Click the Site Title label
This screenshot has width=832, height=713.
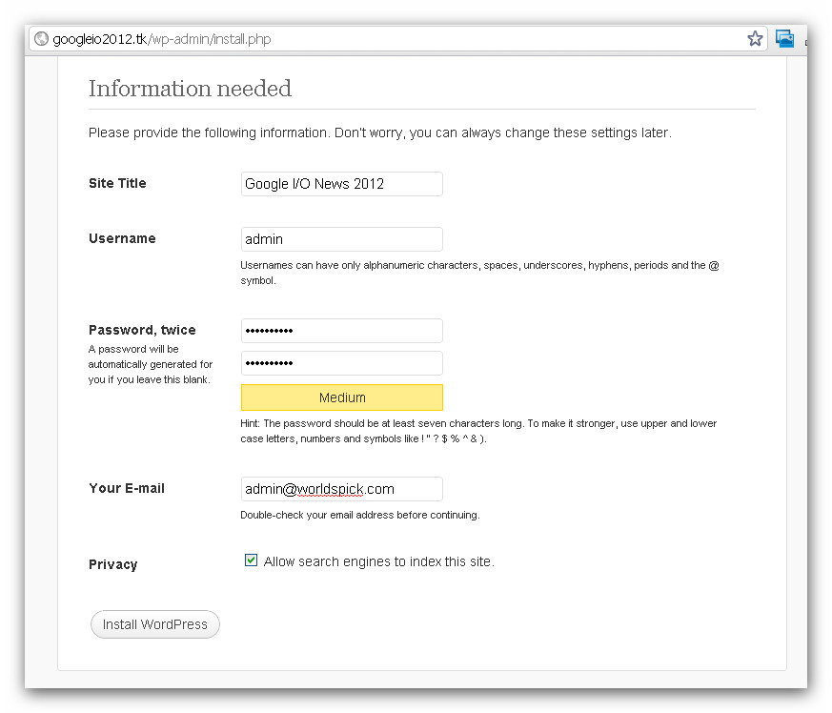pyautogui.click(x=117, y=183)
